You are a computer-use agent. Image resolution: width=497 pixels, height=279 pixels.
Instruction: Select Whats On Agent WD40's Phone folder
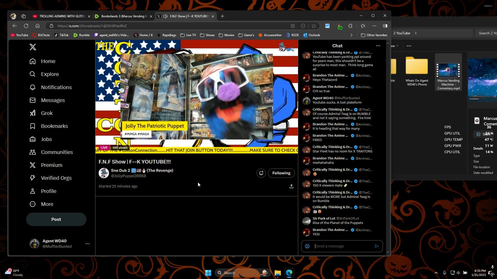417,72
